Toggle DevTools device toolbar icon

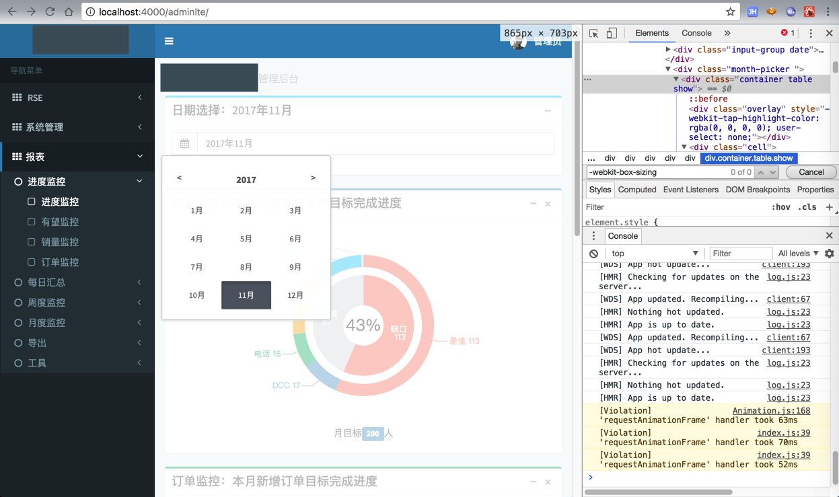(612, 33)
